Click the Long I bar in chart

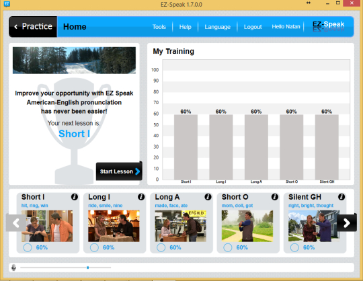click(x=221, y=147)
